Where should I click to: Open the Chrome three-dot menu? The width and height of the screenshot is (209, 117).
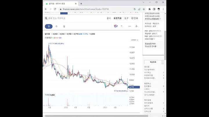point(163,9)
